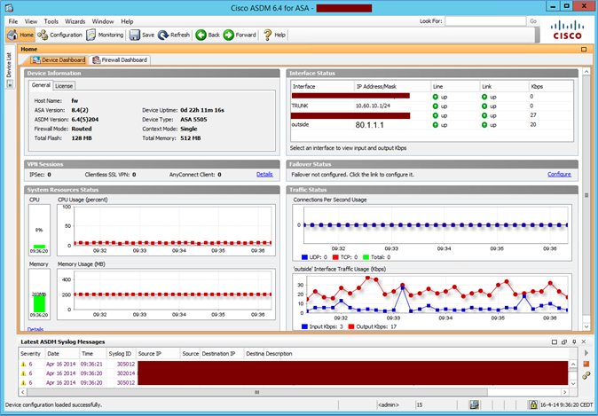Pin the Syslog Messages panel
Screen dimensions: 598x416
click(574, 342)
